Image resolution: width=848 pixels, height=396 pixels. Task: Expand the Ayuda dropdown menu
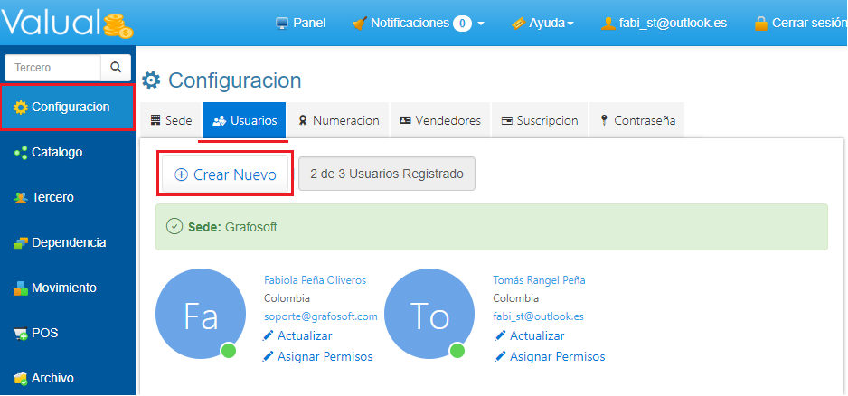pyautogui.click(x=542, y=23)
